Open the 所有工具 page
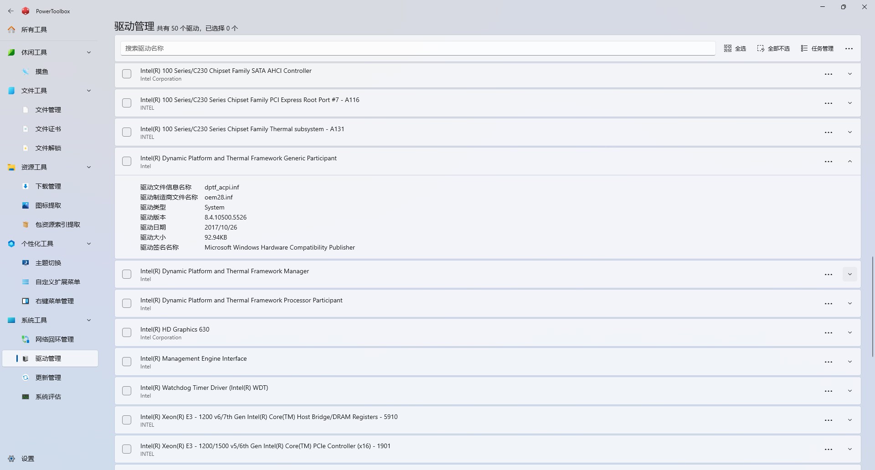This screenshot has height=470, width=875. point(50,30)
